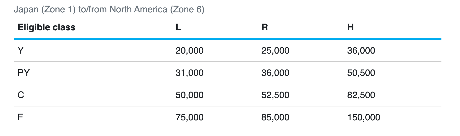Click the 150,000 mileage cell

click(x=363, y=117)
